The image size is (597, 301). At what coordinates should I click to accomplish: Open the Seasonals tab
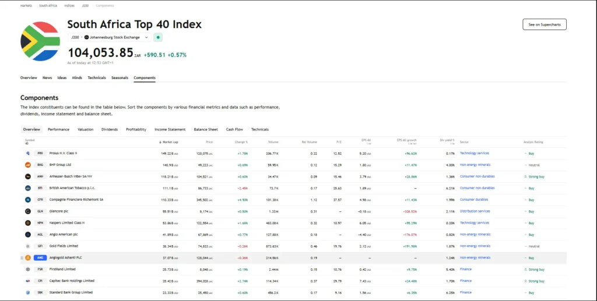pos(120,77)
